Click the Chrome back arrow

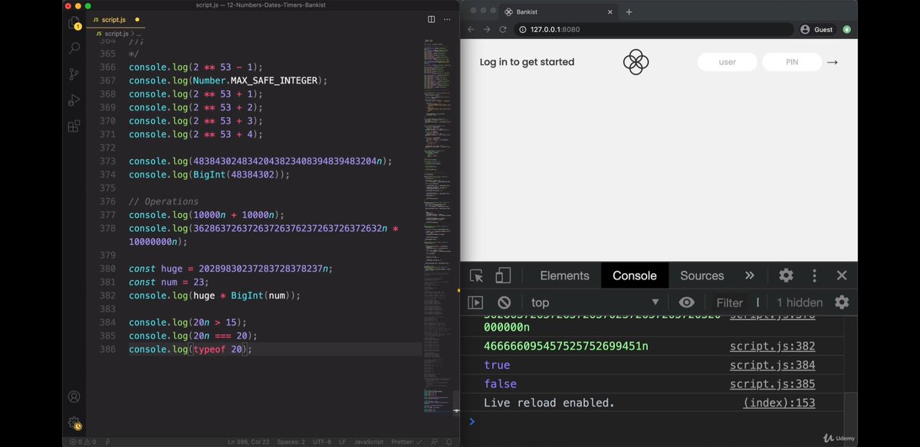[x=471, y=29]
